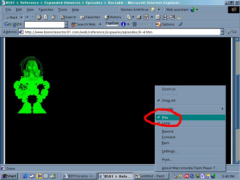Screen dimensions: 240x180
Task: Toggle the Play option in Flash menu
Action: [x=165, y=117]
